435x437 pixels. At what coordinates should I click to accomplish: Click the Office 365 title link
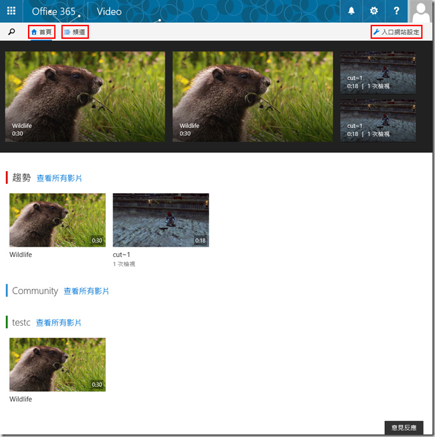(53, 11)
